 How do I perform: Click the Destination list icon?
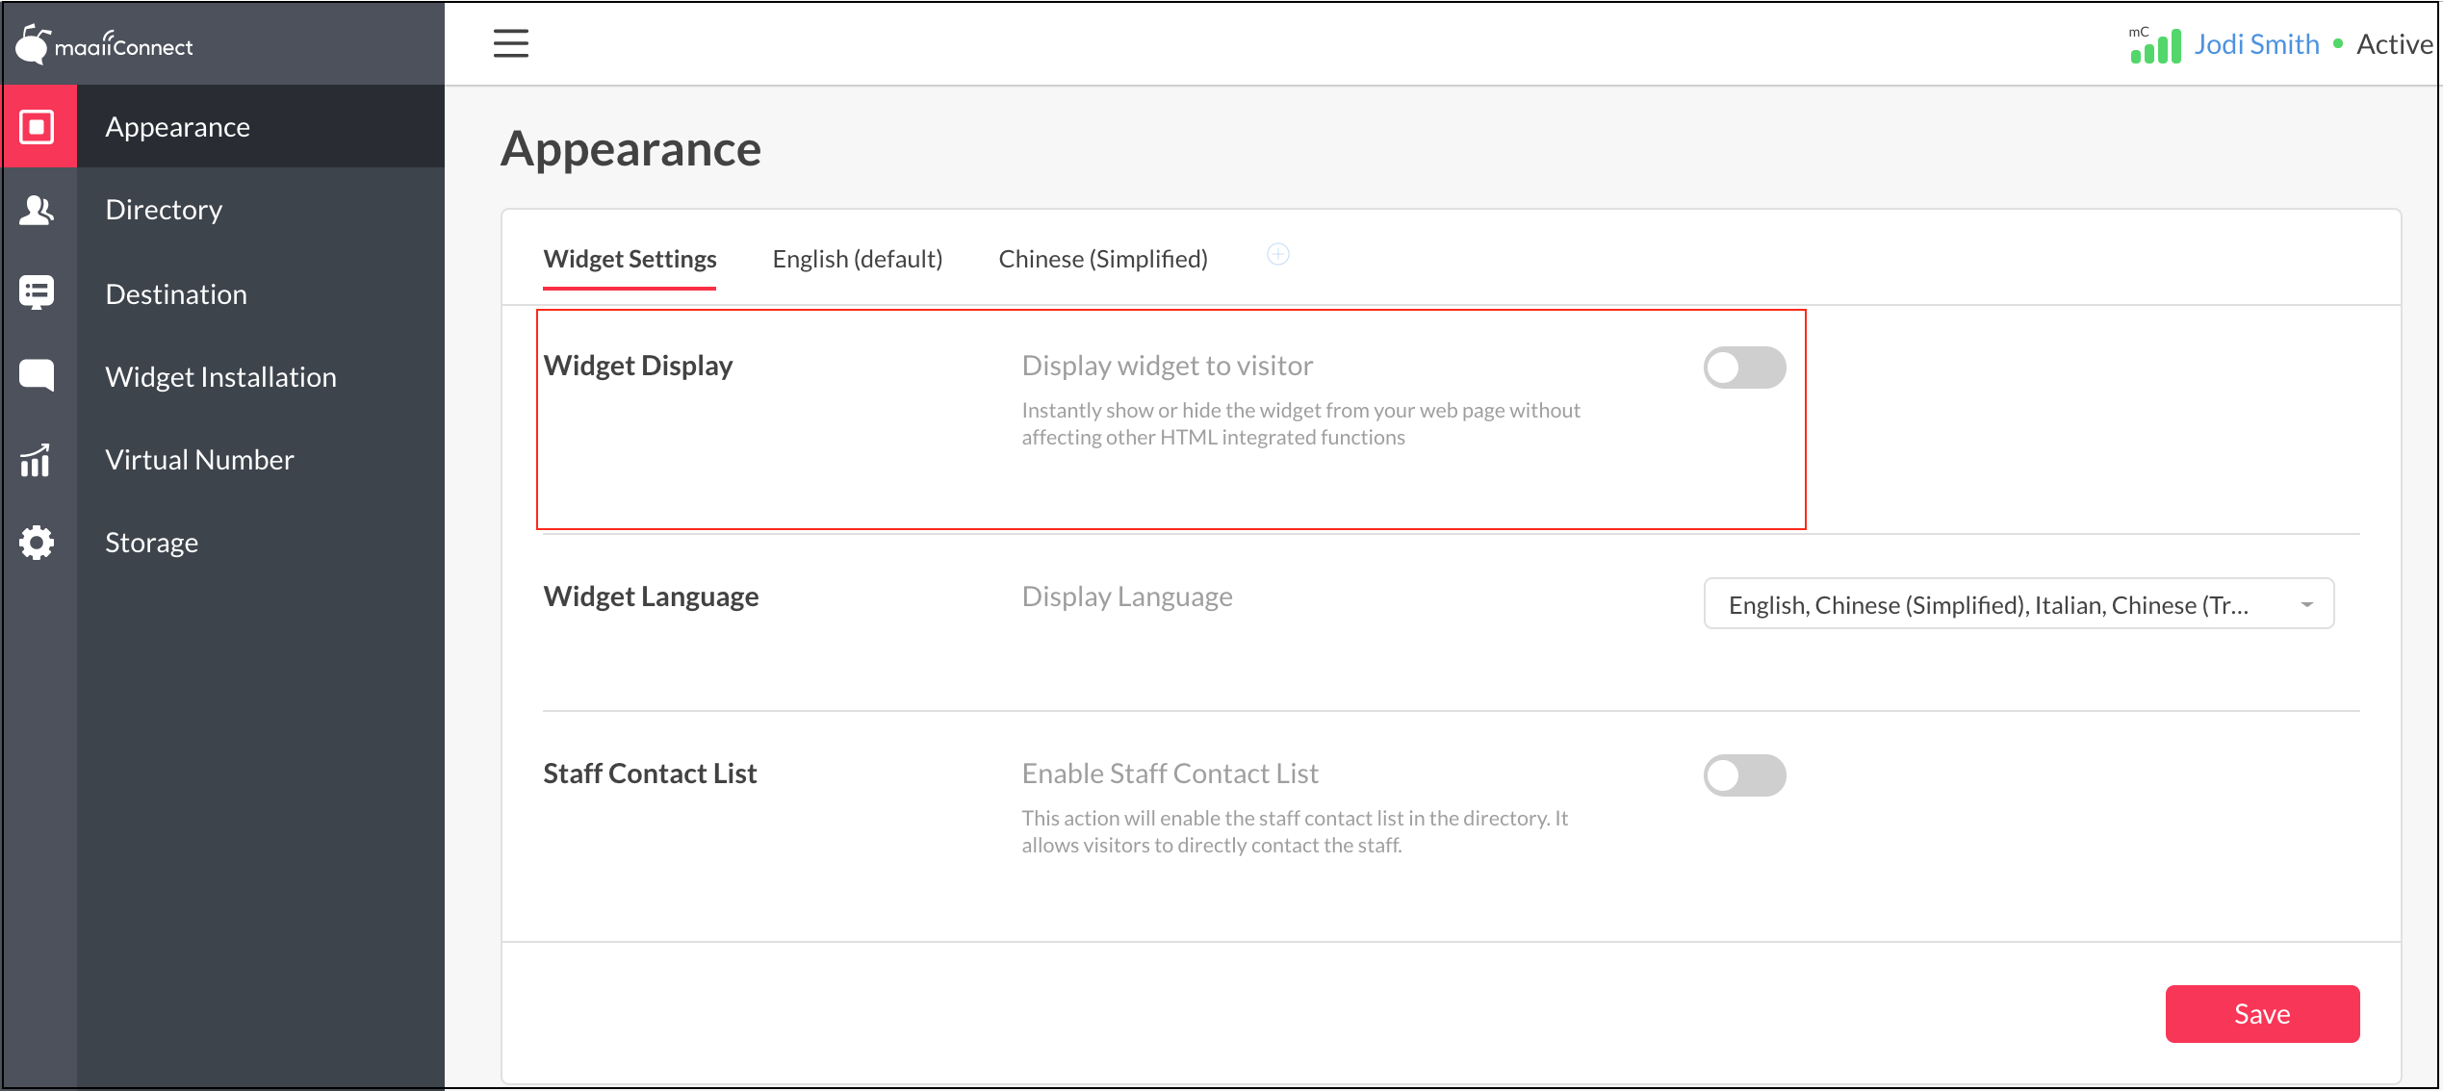point(38,292)
